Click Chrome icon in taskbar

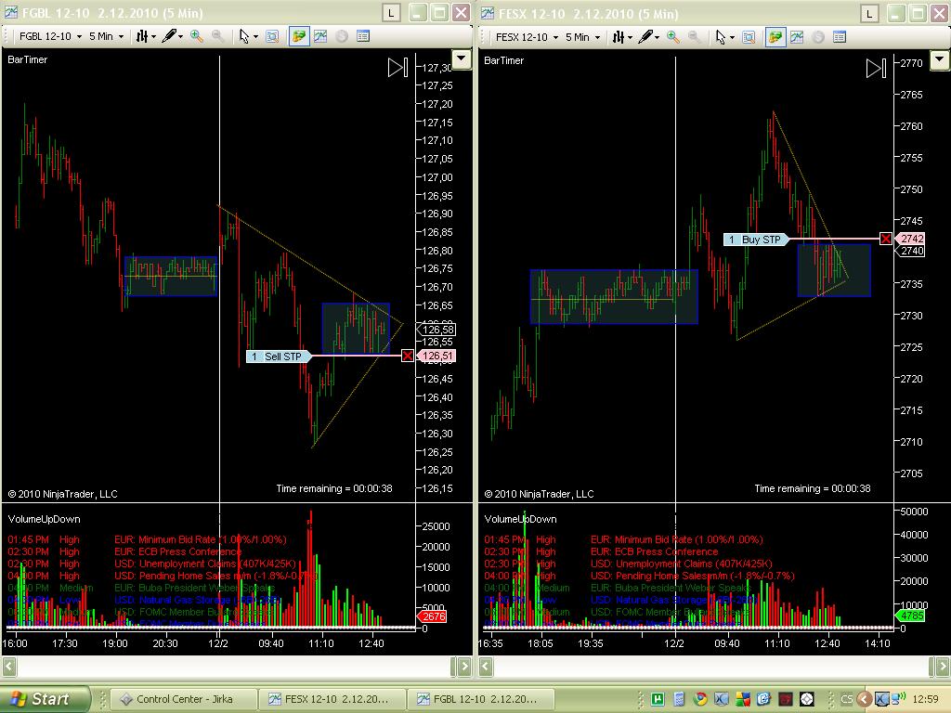700,699
